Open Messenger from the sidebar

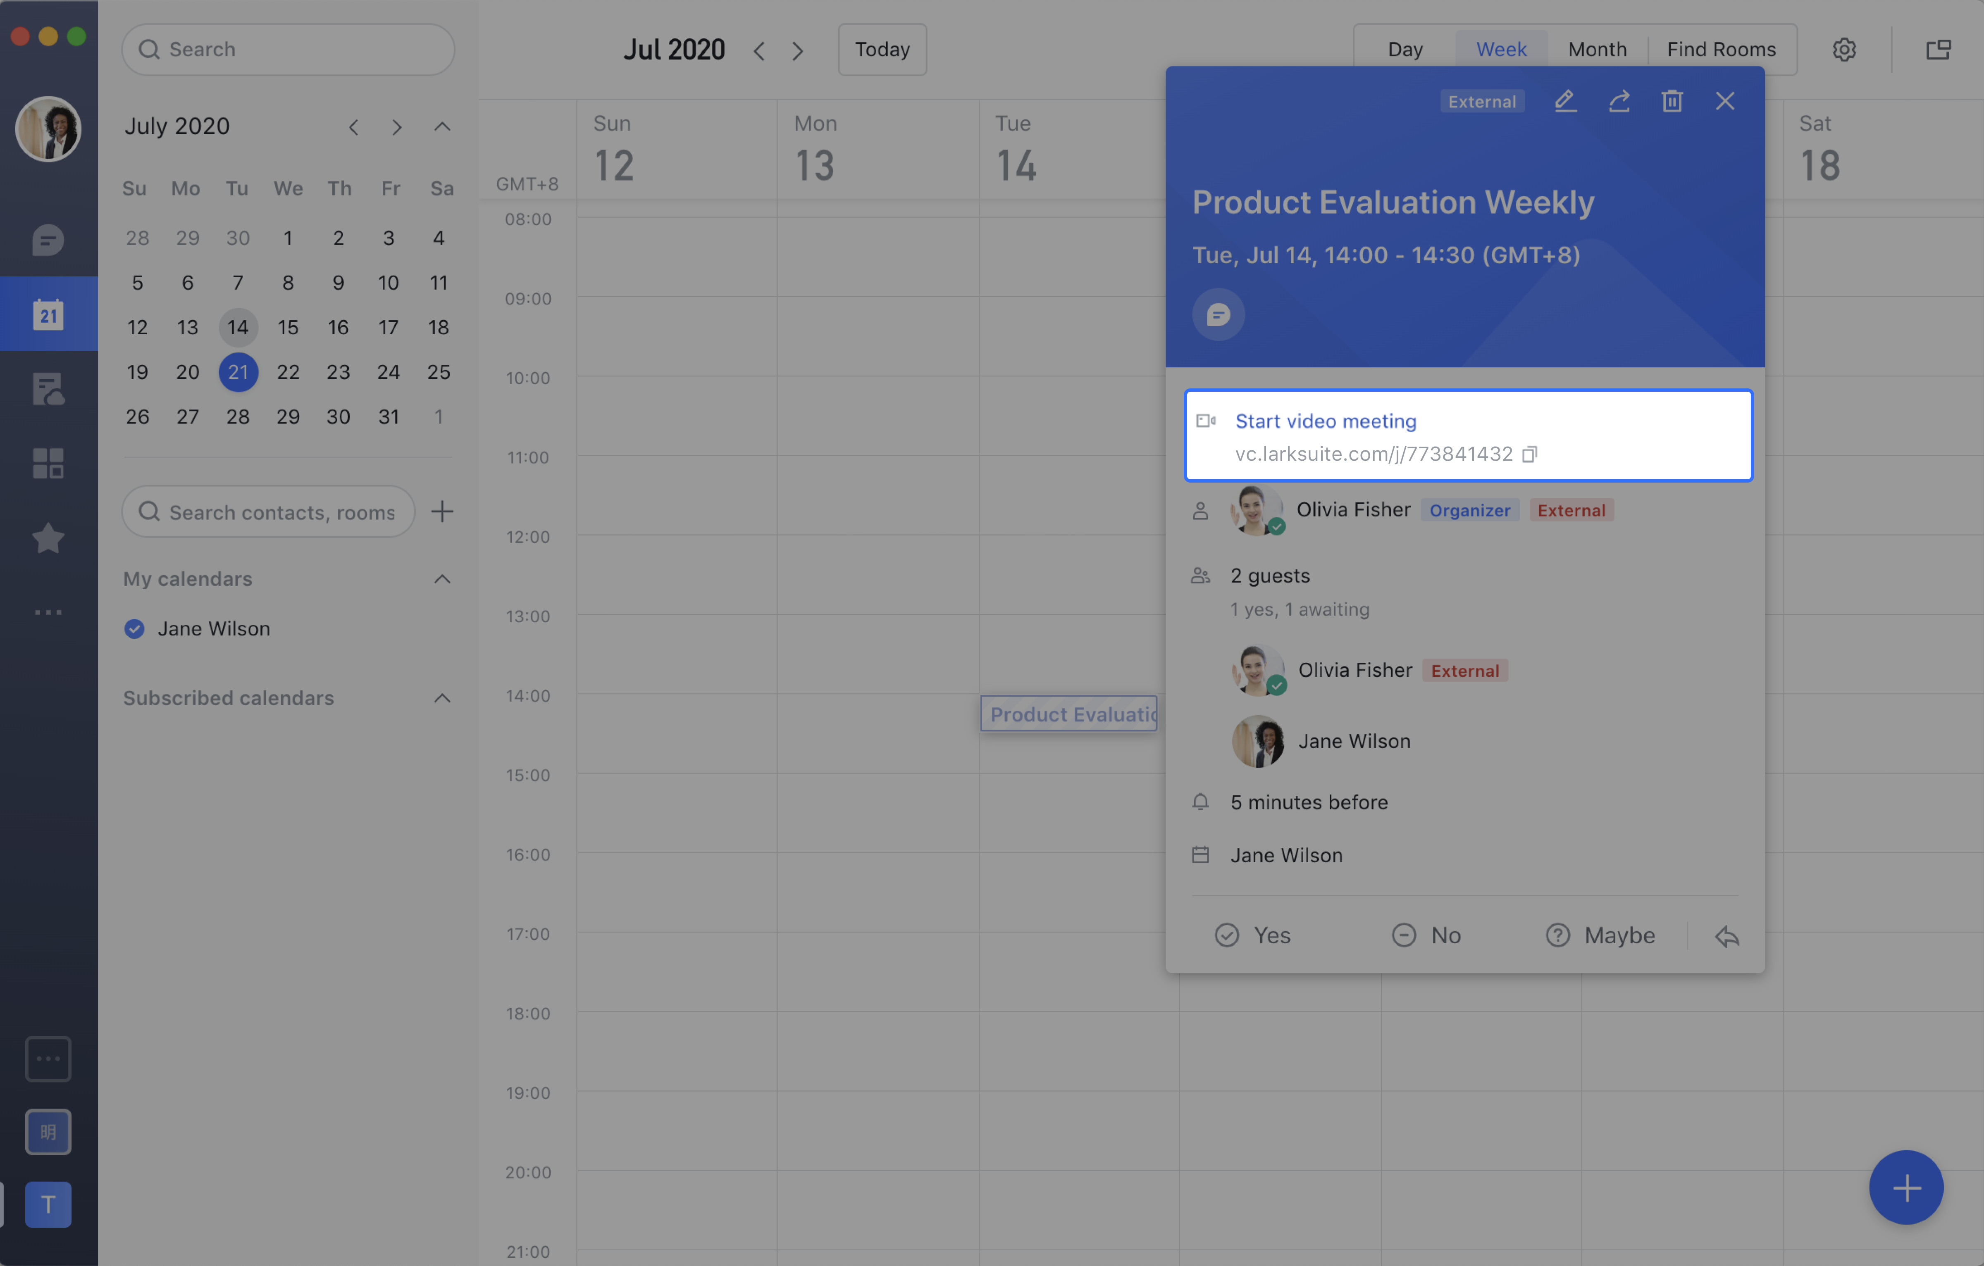pos(48,240)
